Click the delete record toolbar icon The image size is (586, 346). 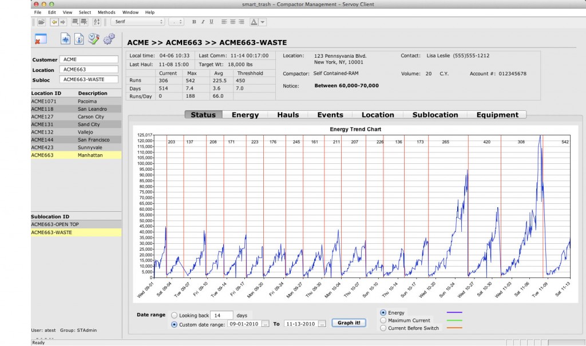pyautogui.click(x=84, y=22)
